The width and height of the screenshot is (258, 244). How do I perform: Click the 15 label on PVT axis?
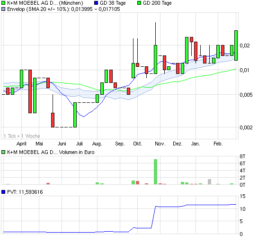pyautogui.click(x=242, y=196)
